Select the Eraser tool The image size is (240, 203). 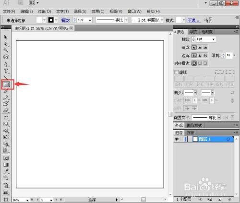pyautogui.click(x=6, y=110)
